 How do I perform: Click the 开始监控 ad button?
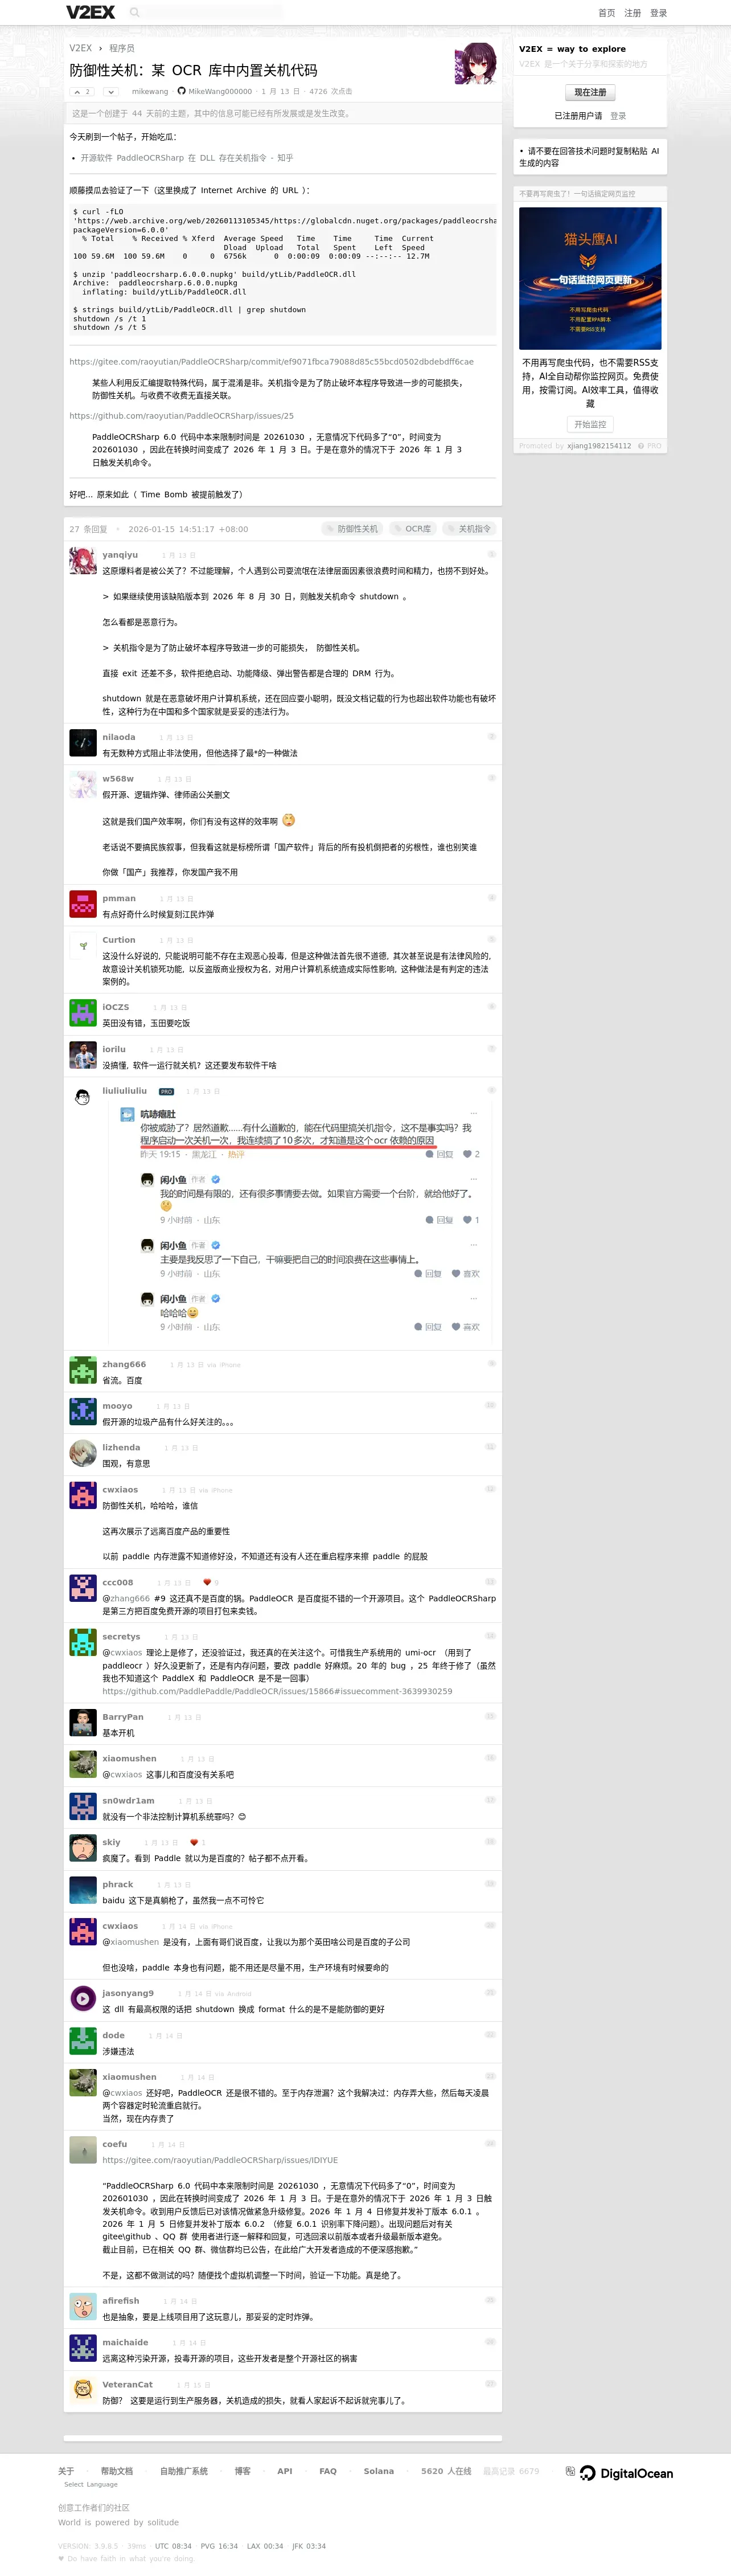[x=590, y=424]
